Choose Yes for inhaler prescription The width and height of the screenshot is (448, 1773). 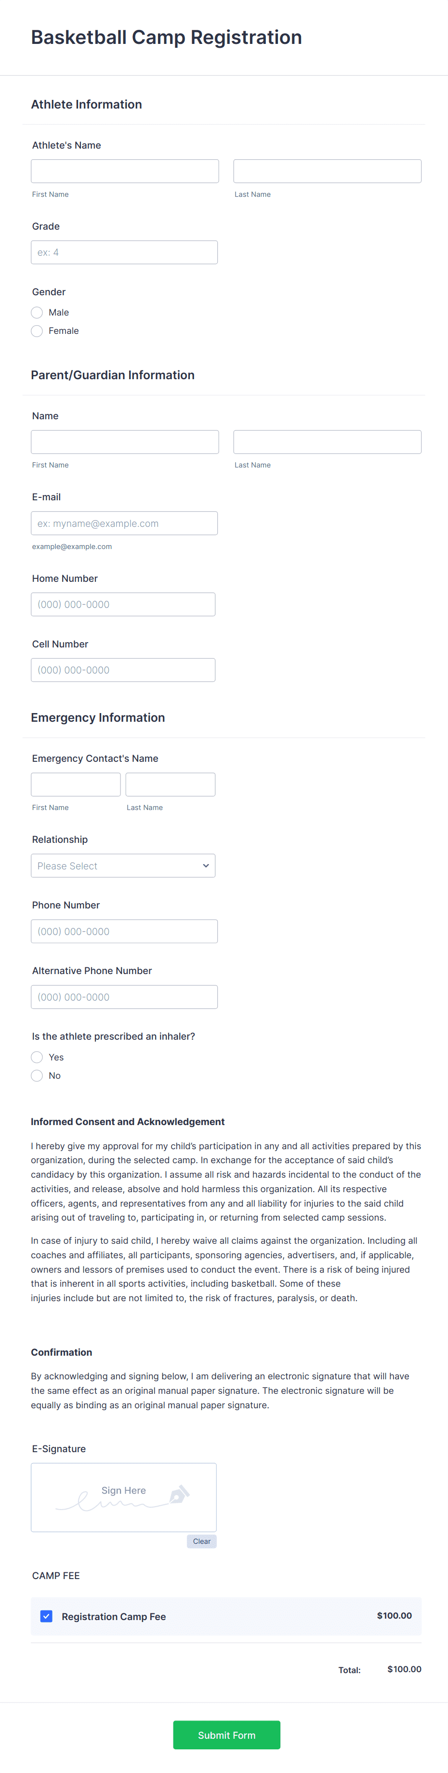point(37,1057)
